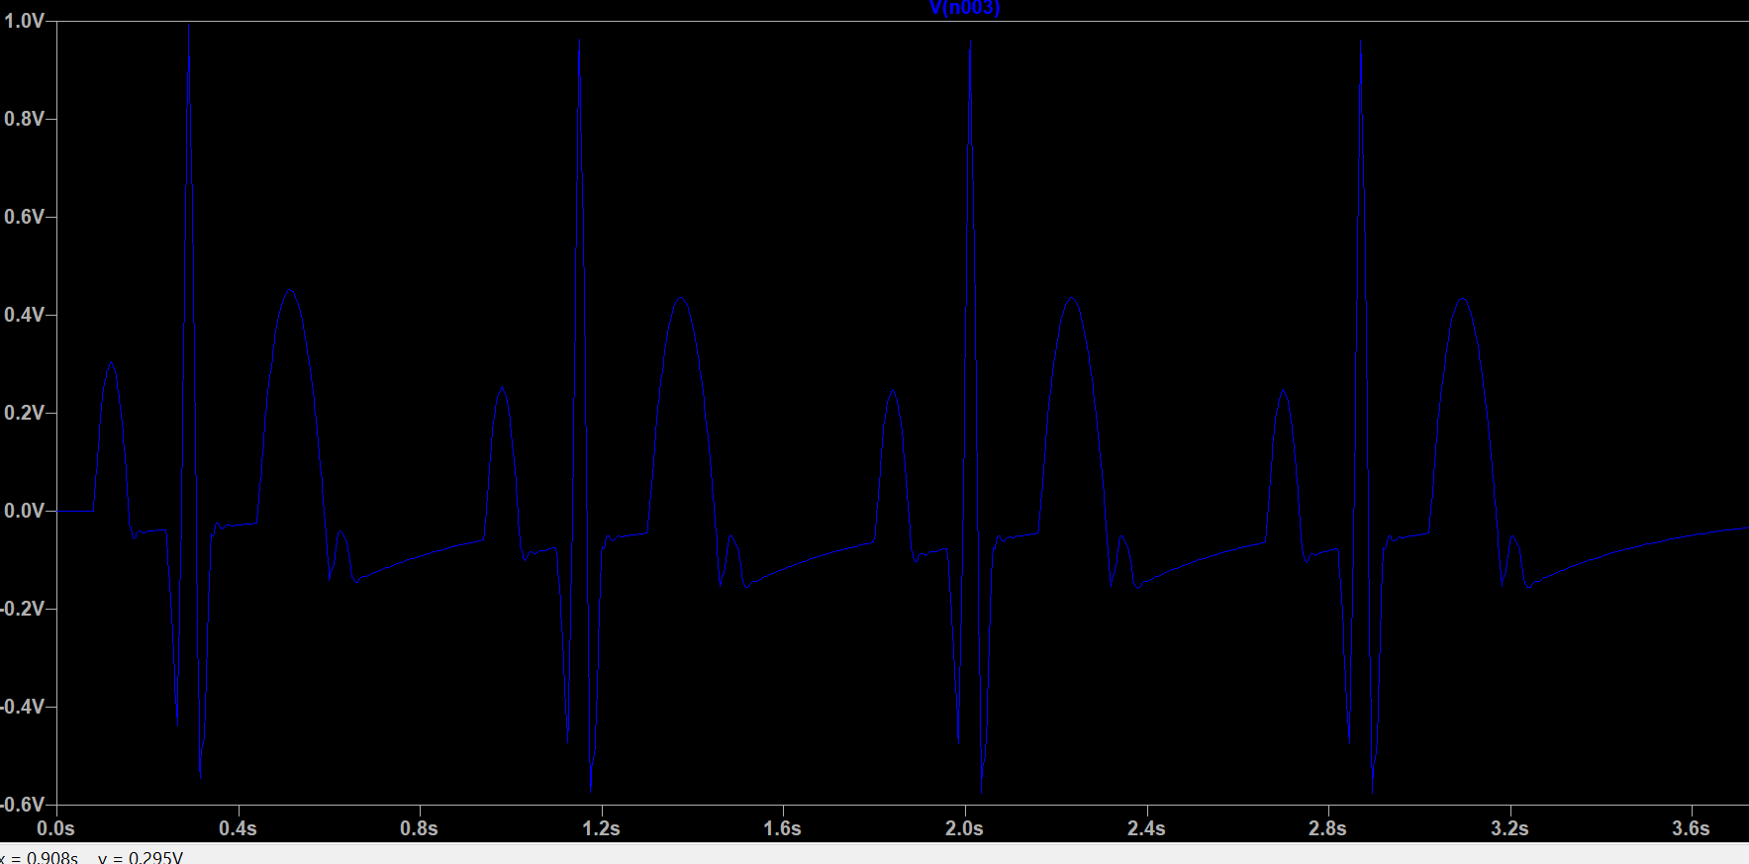Click the 0.0s time axis label
This screenshot has height=864, width=1749.
tap(55, 828)
